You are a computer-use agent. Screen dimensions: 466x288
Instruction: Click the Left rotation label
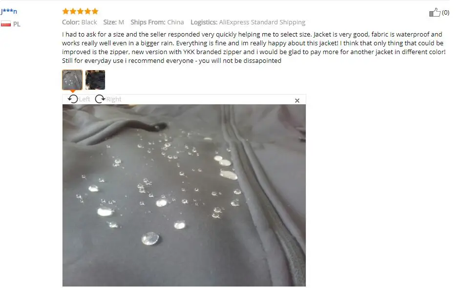[x=85, y=99]
